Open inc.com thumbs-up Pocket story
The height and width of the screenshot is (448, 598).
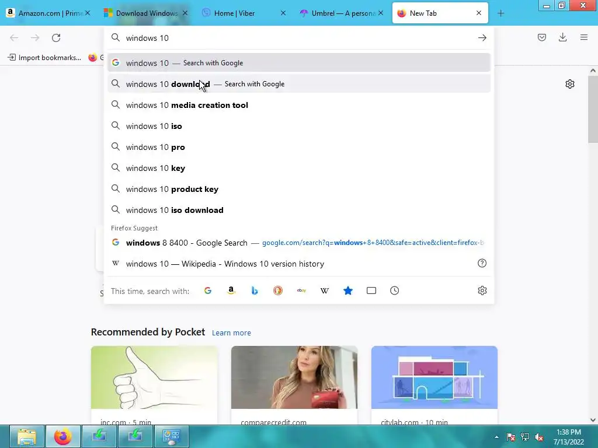coord(154,385)
